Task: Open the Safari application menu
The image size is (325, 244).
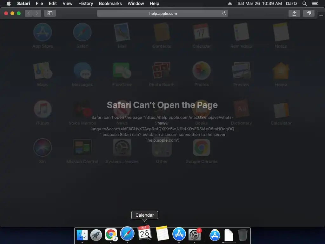Action: pos(23,3)
